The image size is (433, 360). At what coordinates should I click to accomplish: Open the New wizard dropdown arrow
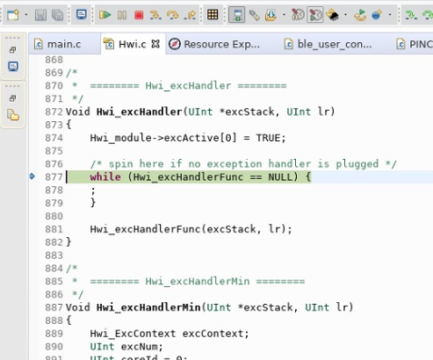[26, 15]
